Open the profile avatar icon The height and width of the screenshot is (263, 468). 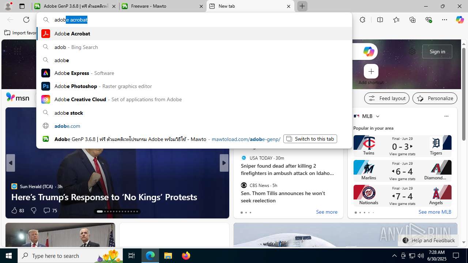click(8, 6)
